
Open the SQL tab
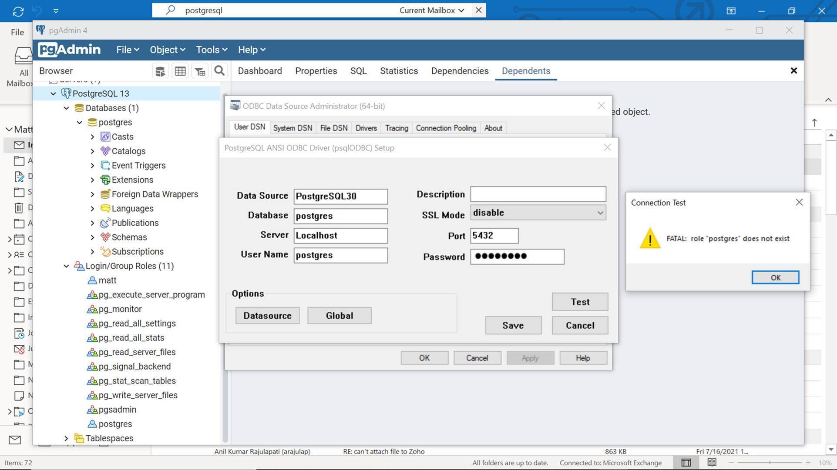coord(358,71)
